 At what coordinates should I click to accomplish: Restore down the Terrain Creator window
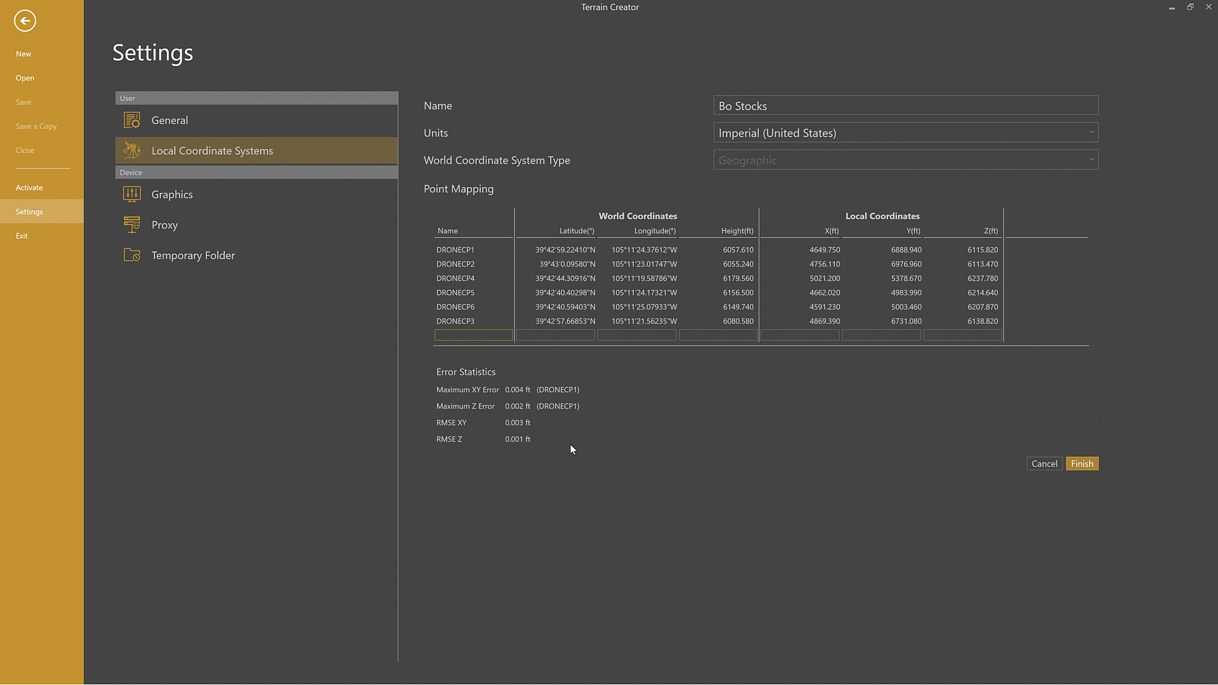(1190, 7)
